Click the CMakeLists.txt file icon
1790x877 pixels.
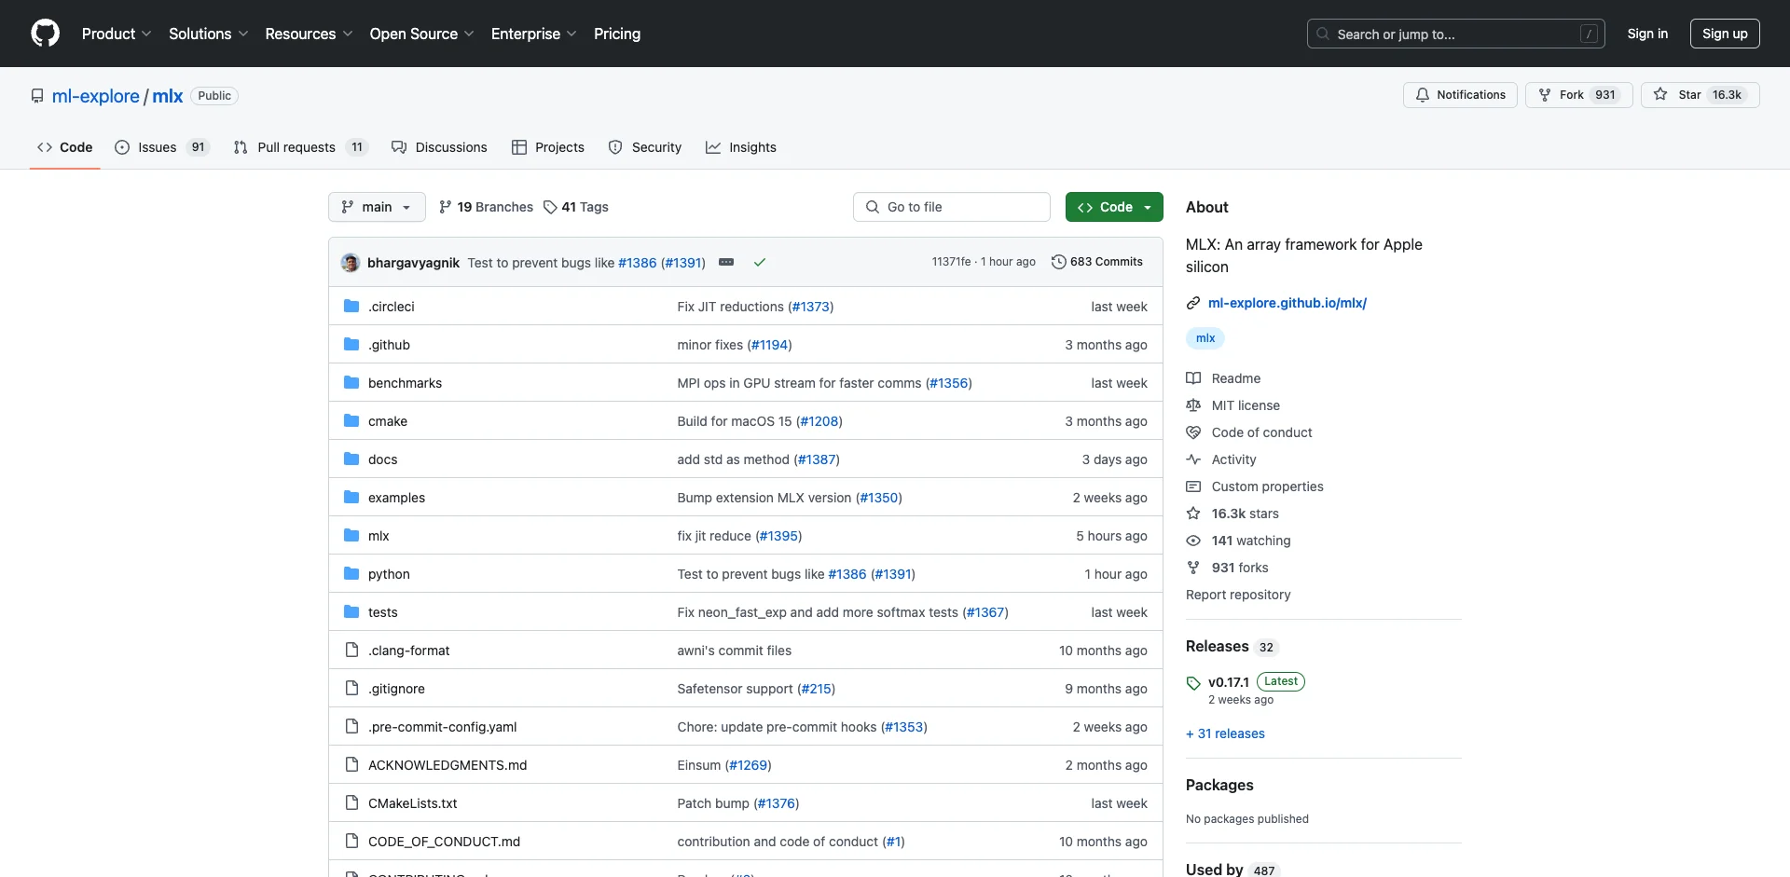click(351, 802)
